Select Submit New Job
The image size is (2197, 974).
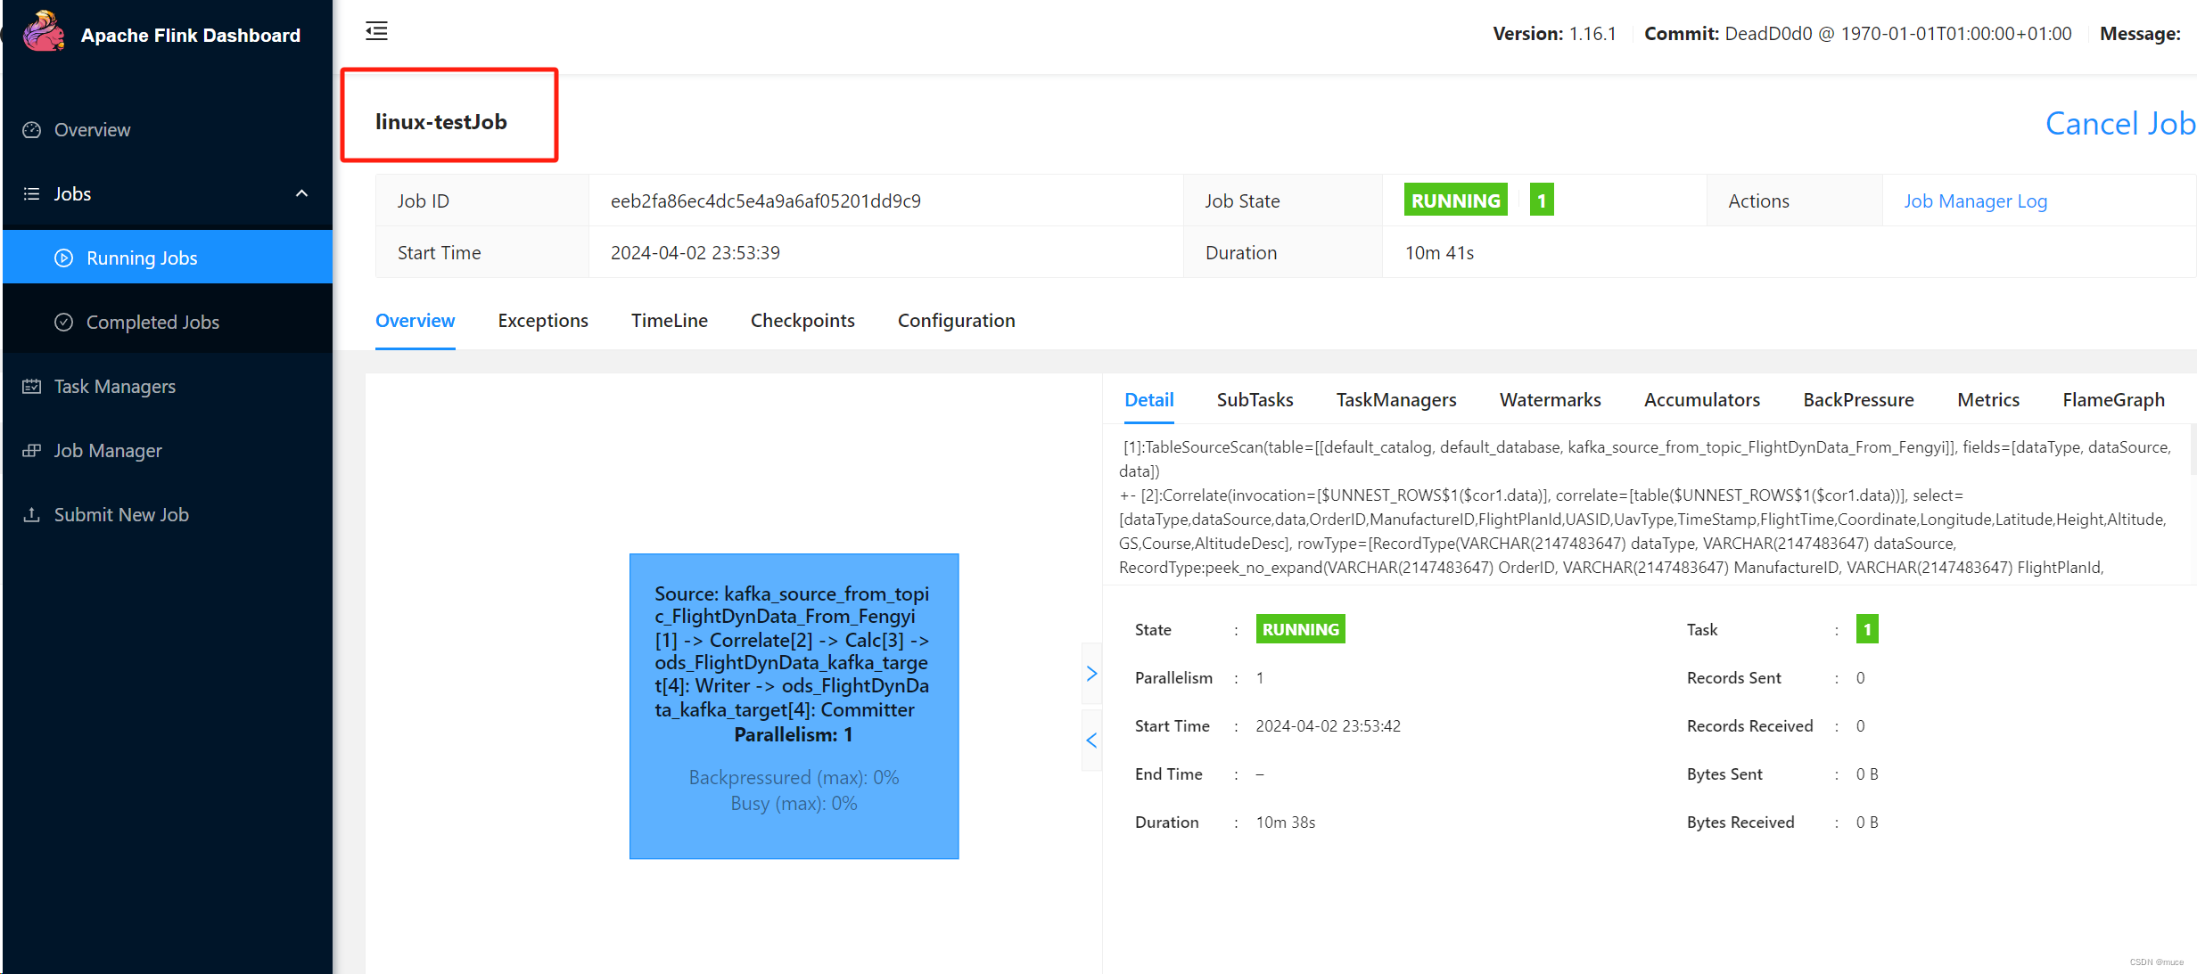[x=121, y=514]
